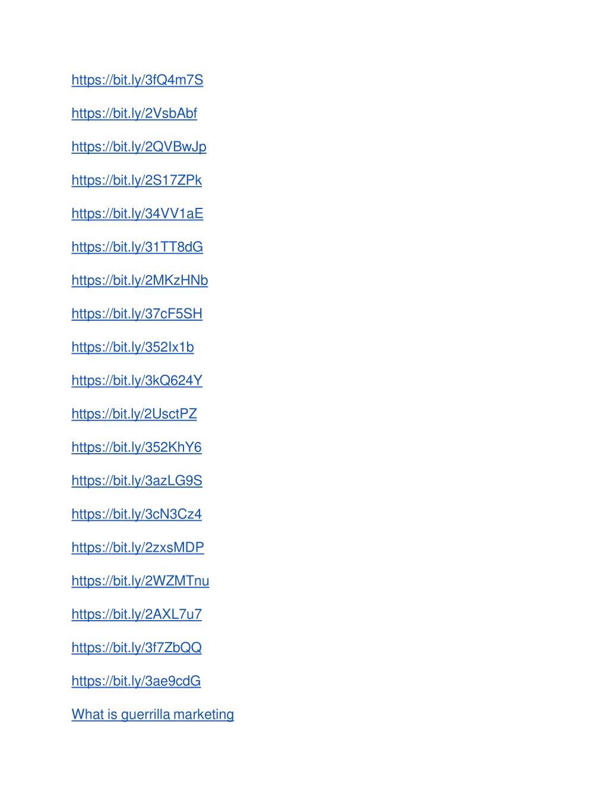
Task: Open the bit.ly/37cF5SH link
Action: [137, 314]
